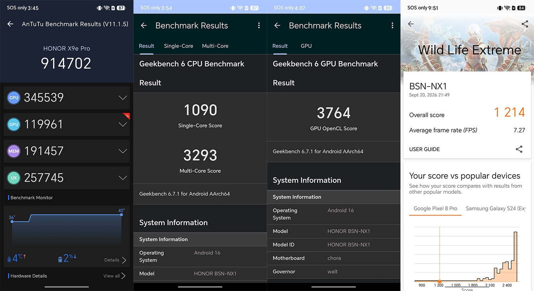This screenshot has height=291, width=534.
Task: Tap share icon in Wild Life Extreme header
Action: (525, 24)
